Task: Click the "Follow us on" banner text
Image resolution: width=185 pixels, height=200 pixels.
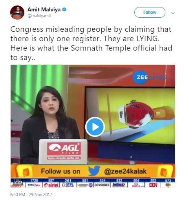Action: pos(60,171)
